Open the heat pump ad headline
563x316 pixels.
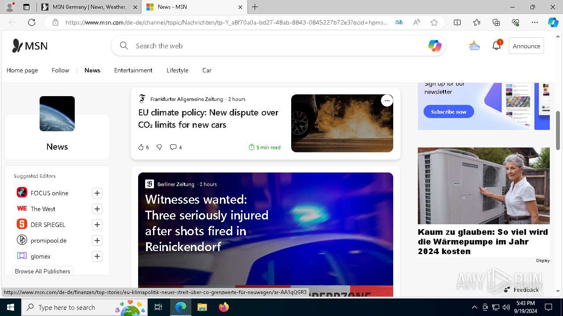click(x=483, y=241)
